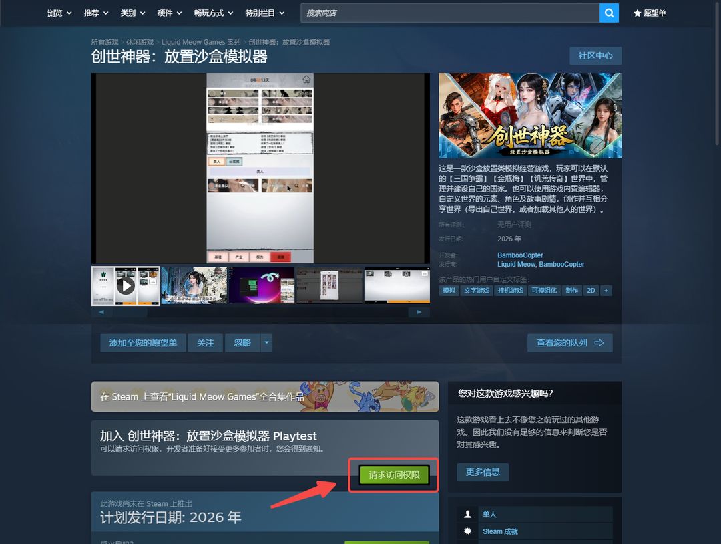
Task: Click the 单人 single-player feature icon
Action: (x=467, y=514)
